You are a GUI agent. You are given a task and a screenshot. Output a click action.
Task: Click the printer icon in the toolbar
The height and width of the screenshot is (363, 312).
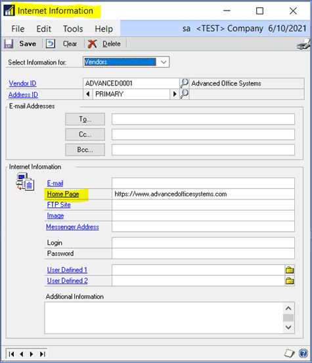(303, 44)
